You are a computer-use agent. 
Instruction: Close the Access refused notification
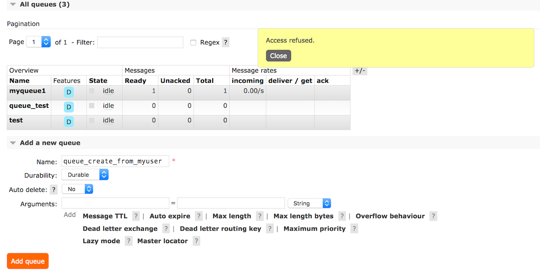point(278,56)
